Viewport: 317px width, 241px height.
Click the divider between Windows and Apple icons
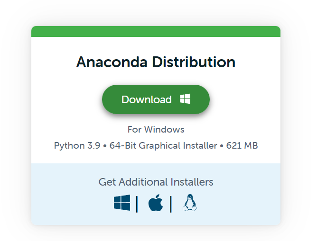pos(137,204)
